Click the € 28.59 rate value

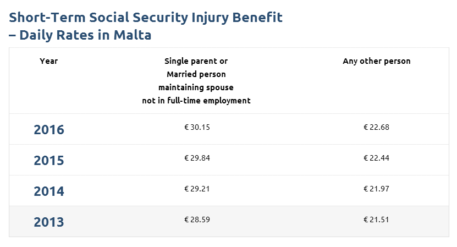click(197, 219)
